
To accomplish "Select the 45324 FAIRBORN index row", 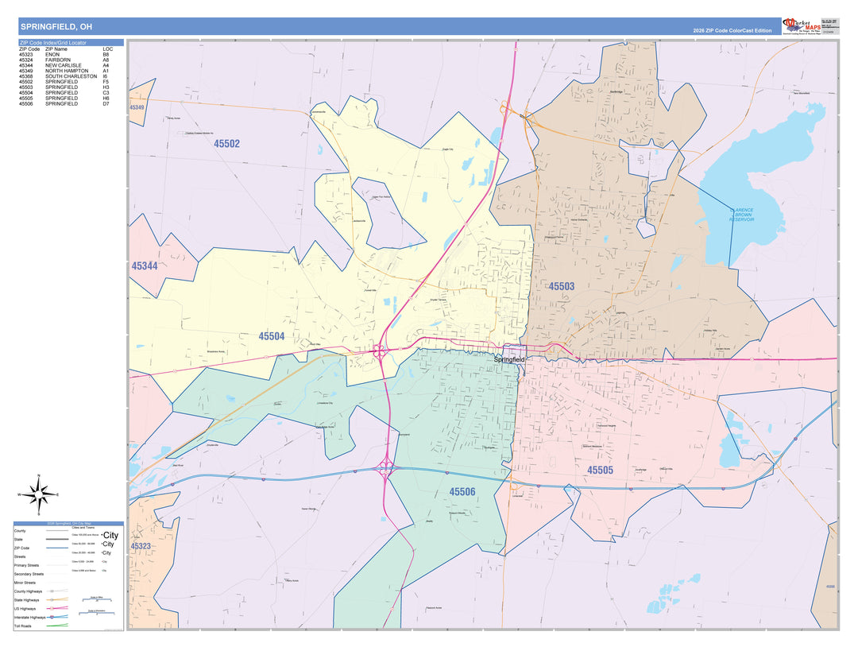I will click(x=66, y=60).
